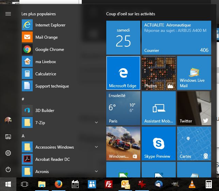
Task: Open Mail Orange app
Action: [x=46, y=37]
